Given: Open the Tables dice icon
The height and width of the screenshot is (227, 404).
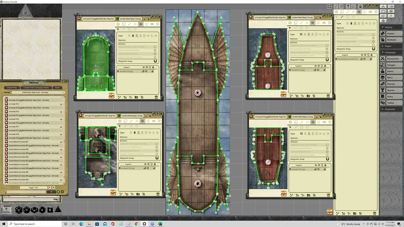Looking at the screenshot, I should click(x=383, y=103).
